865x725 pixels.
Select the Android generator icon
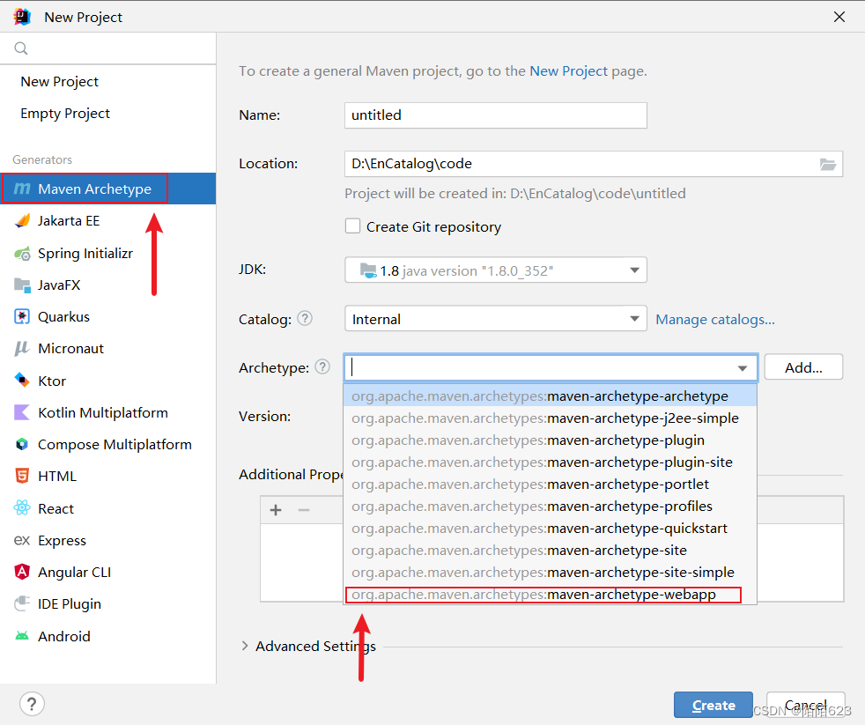tap(22, 636)
